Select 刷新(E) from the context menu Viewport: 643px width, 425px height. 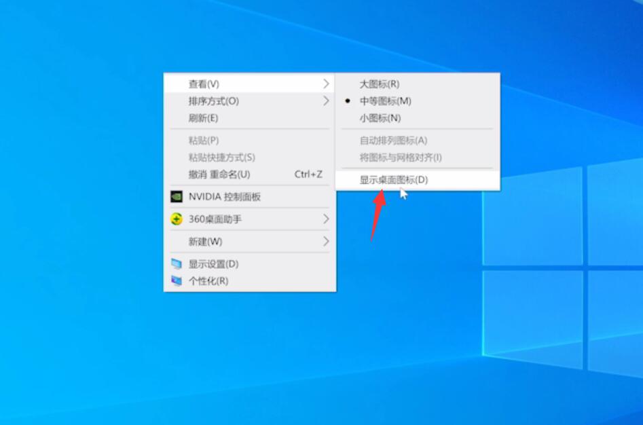coord(250,118)
